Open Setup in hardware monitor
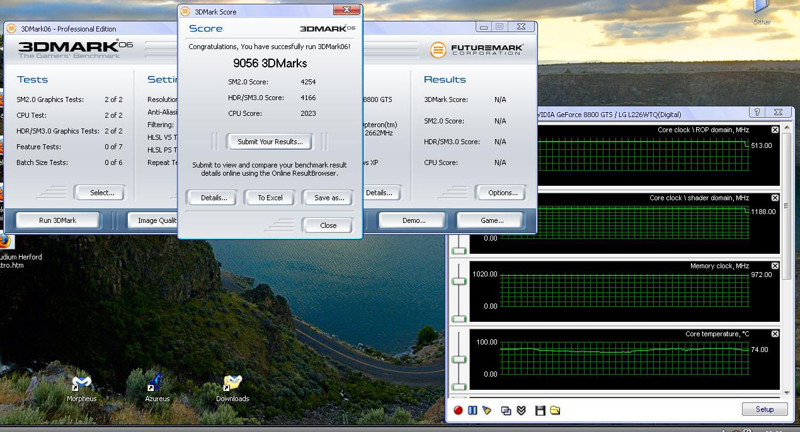The height and width of the screenshot is (432, 800). pos(765,409)
